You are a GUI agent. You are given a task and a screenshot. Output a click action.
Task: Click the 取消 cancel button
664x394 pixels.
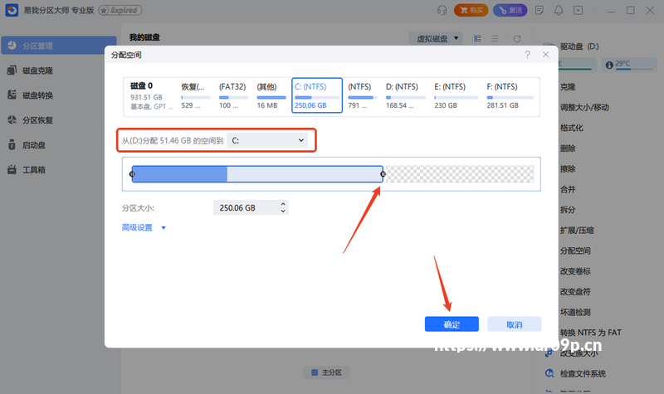click(514, 324)
